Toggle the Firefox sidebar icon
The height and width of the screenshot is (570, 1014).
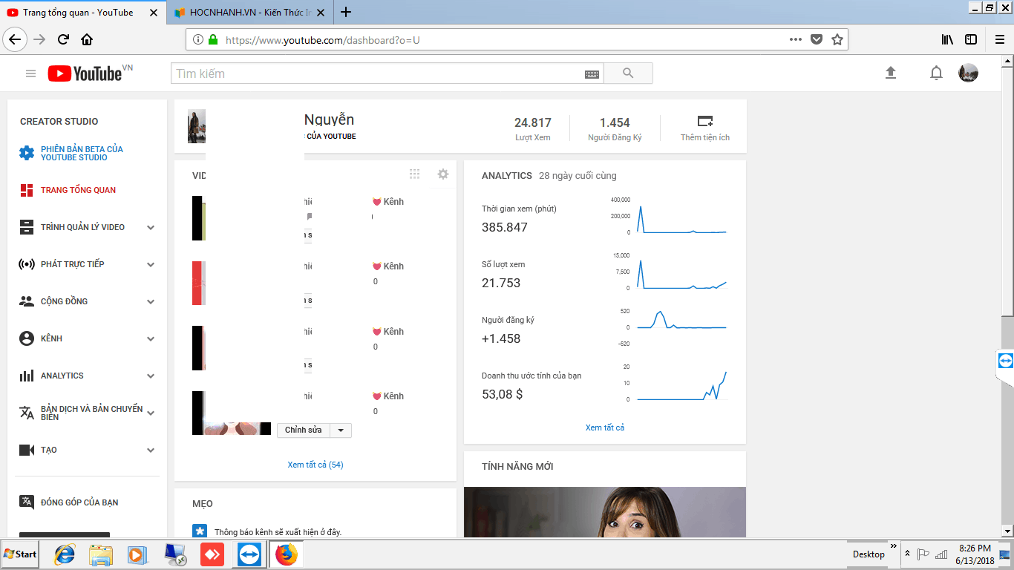971,39
